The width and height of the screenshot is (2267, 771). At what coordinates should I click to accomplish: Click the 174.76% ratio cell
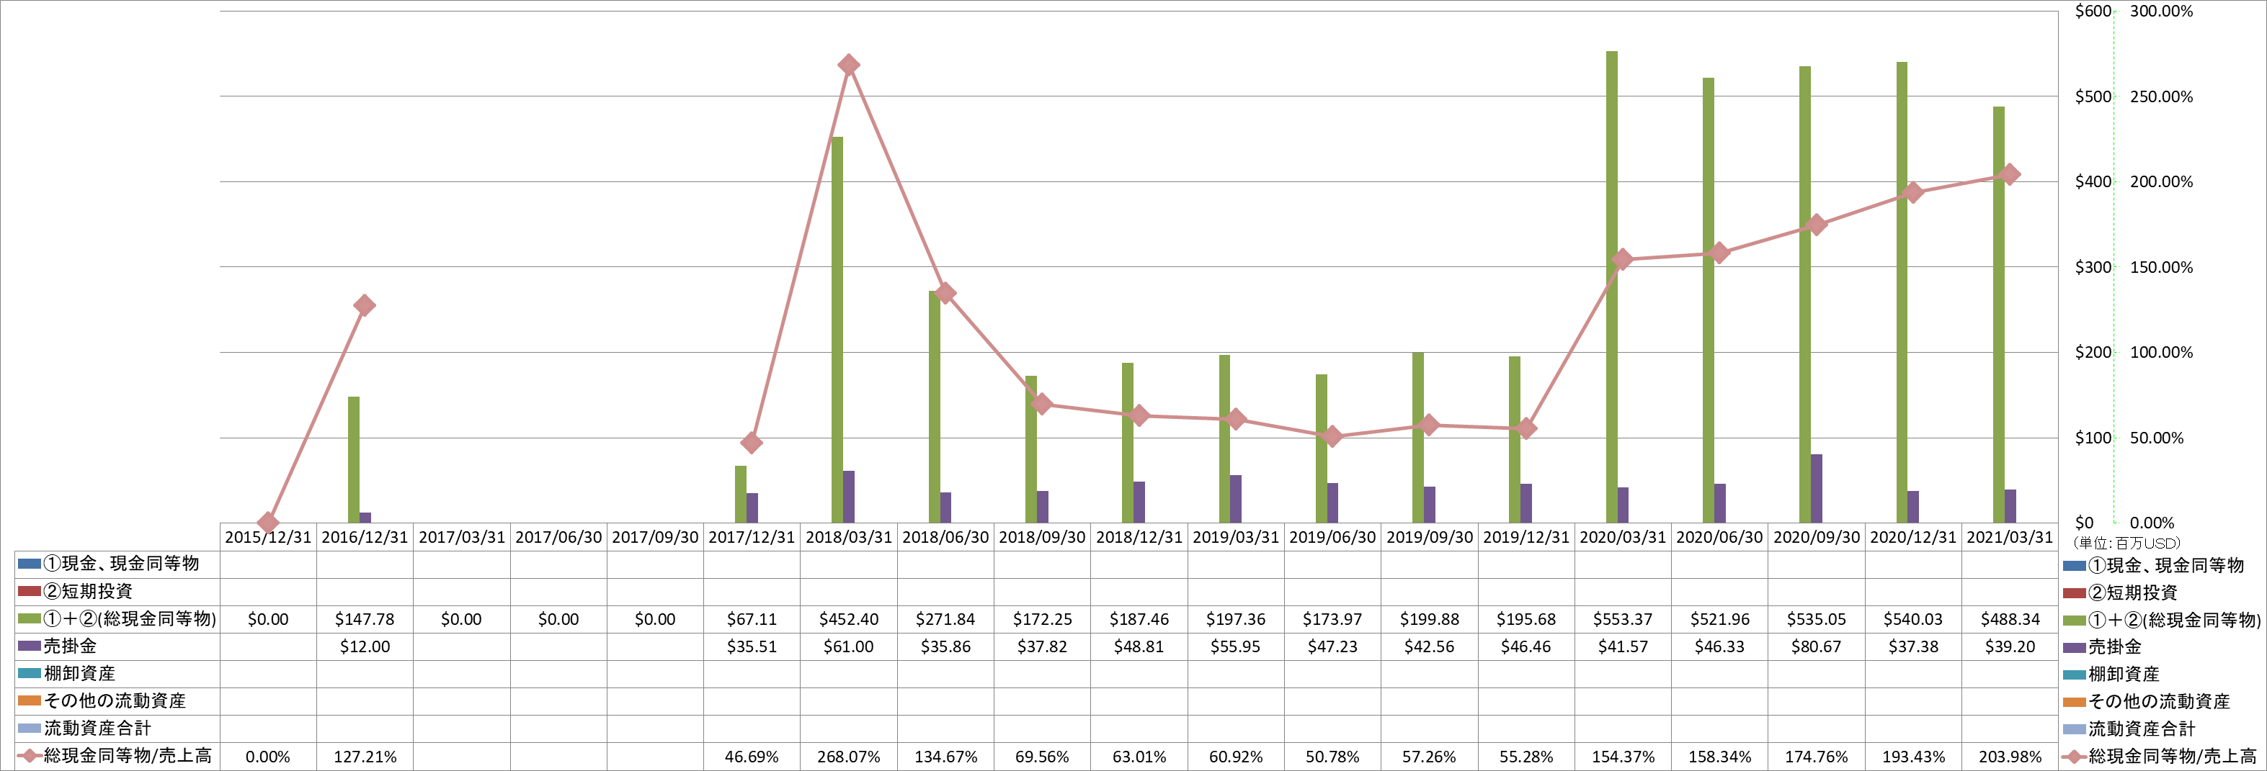click(1817, 756)
